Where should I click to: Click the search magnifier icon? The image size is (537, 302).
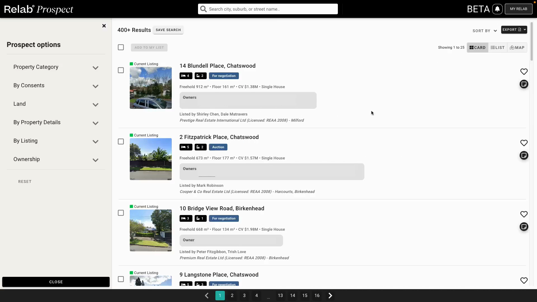point(204,9)
